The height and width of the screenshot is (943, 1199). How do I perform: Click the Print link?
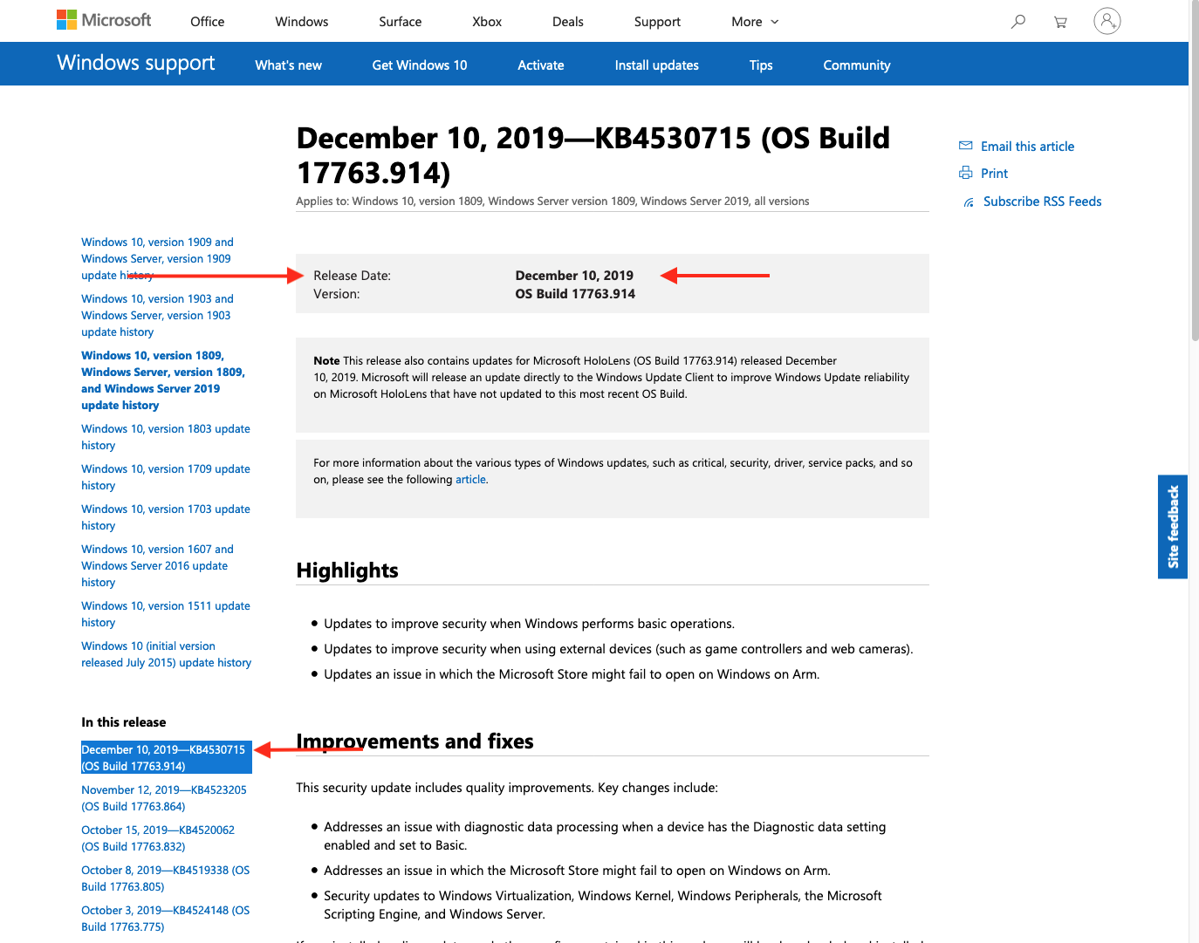(994, 174)
